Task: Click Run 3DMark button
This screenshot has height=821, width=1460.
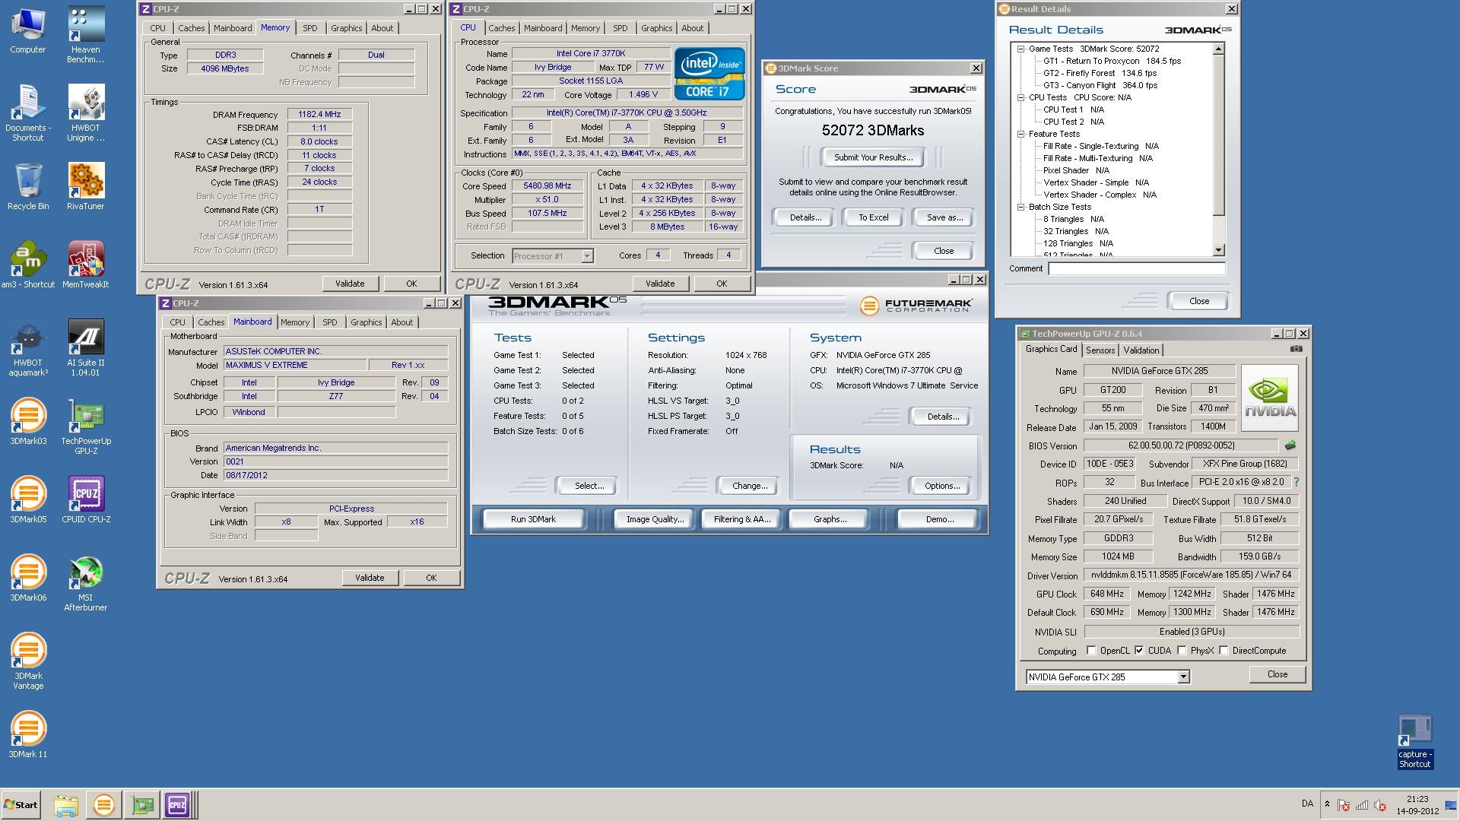Action: pos(533,519)
